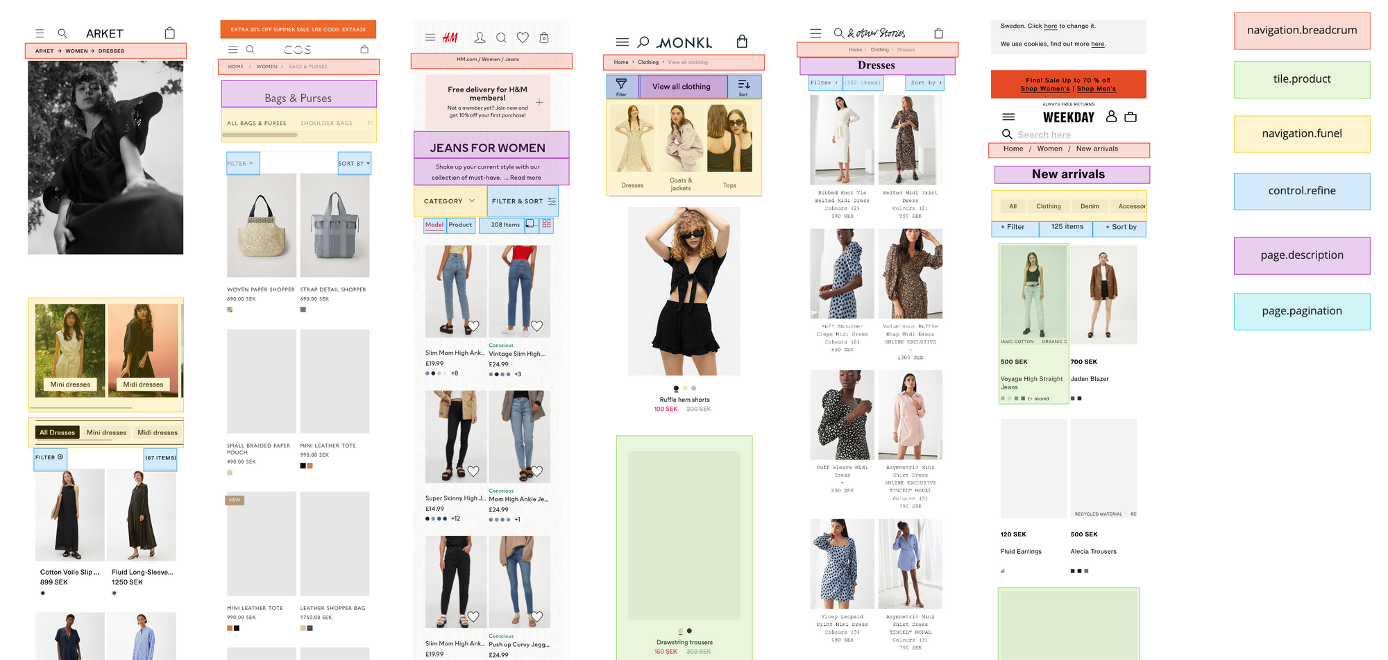Expand the H&M Category dropdown
1388x660 pixels.
click(450, 201)
